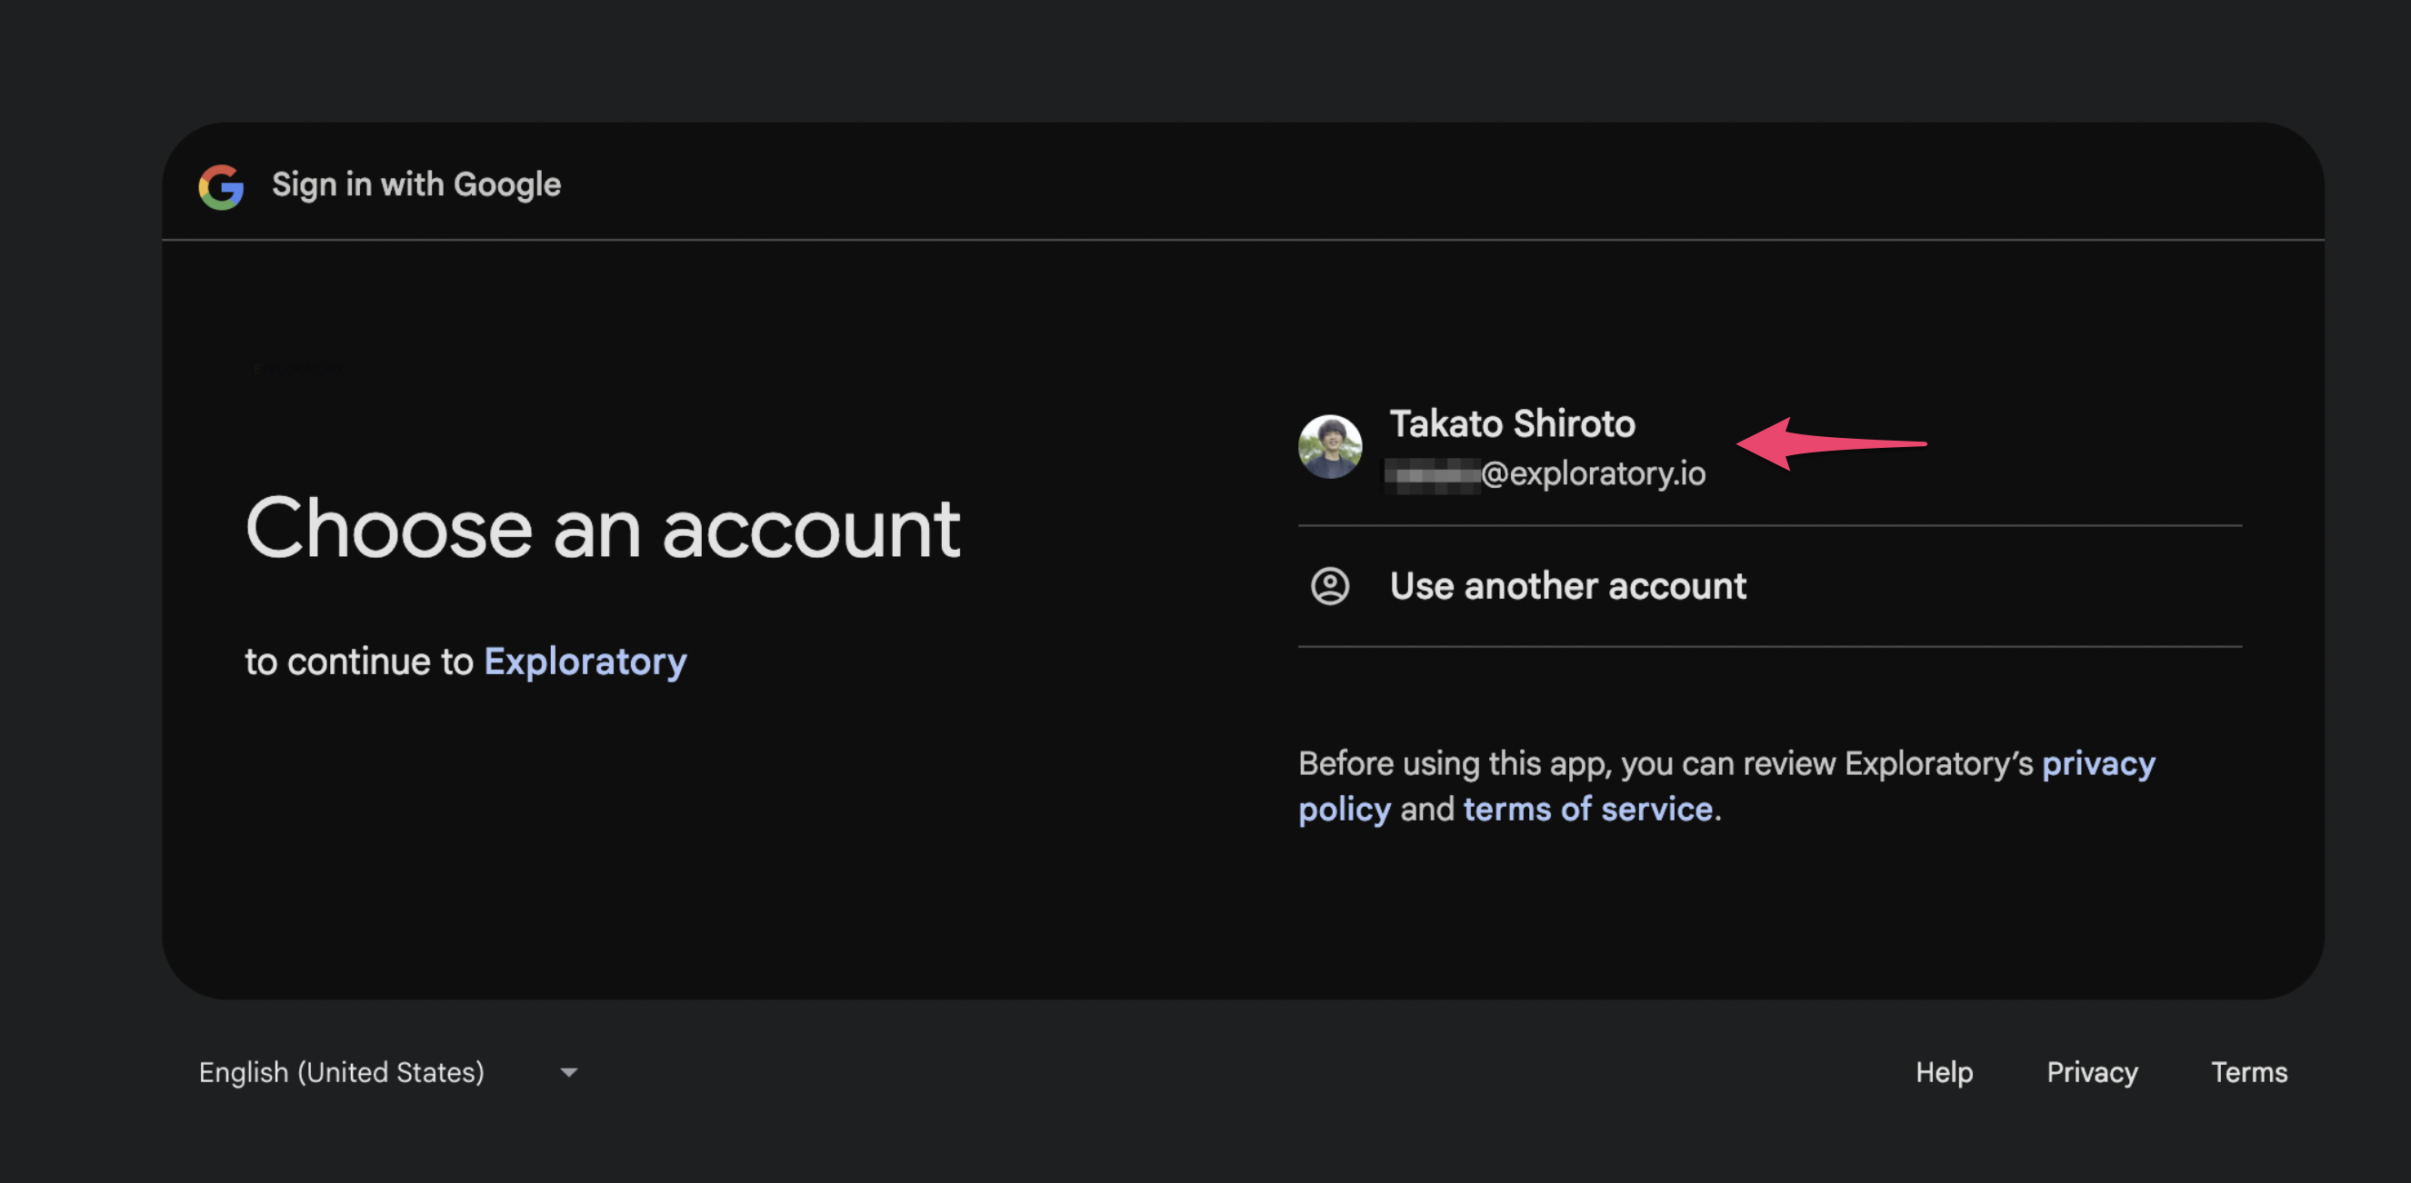Viewport: 2411px width, 1183px height.
Task: Click the @exploratory.io email address
Action: coord(1593,473)
